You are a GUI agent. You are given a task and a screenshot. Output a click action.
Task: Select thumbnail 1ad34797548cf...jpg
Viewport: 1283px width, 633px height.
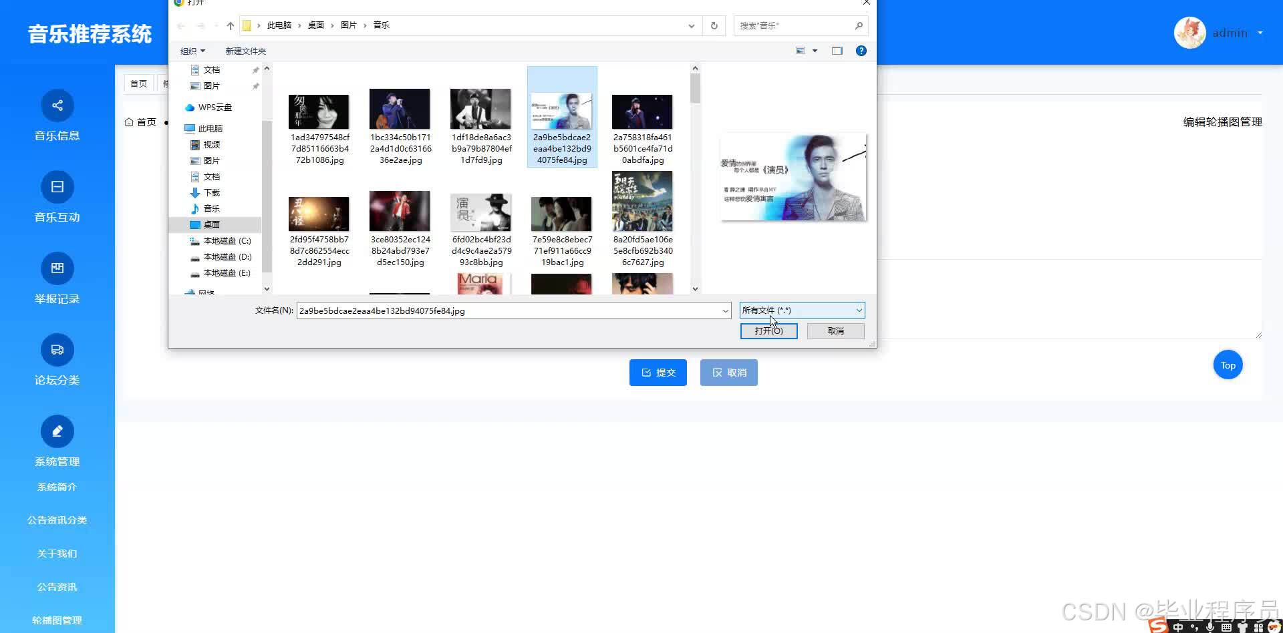tap(319, 112)
